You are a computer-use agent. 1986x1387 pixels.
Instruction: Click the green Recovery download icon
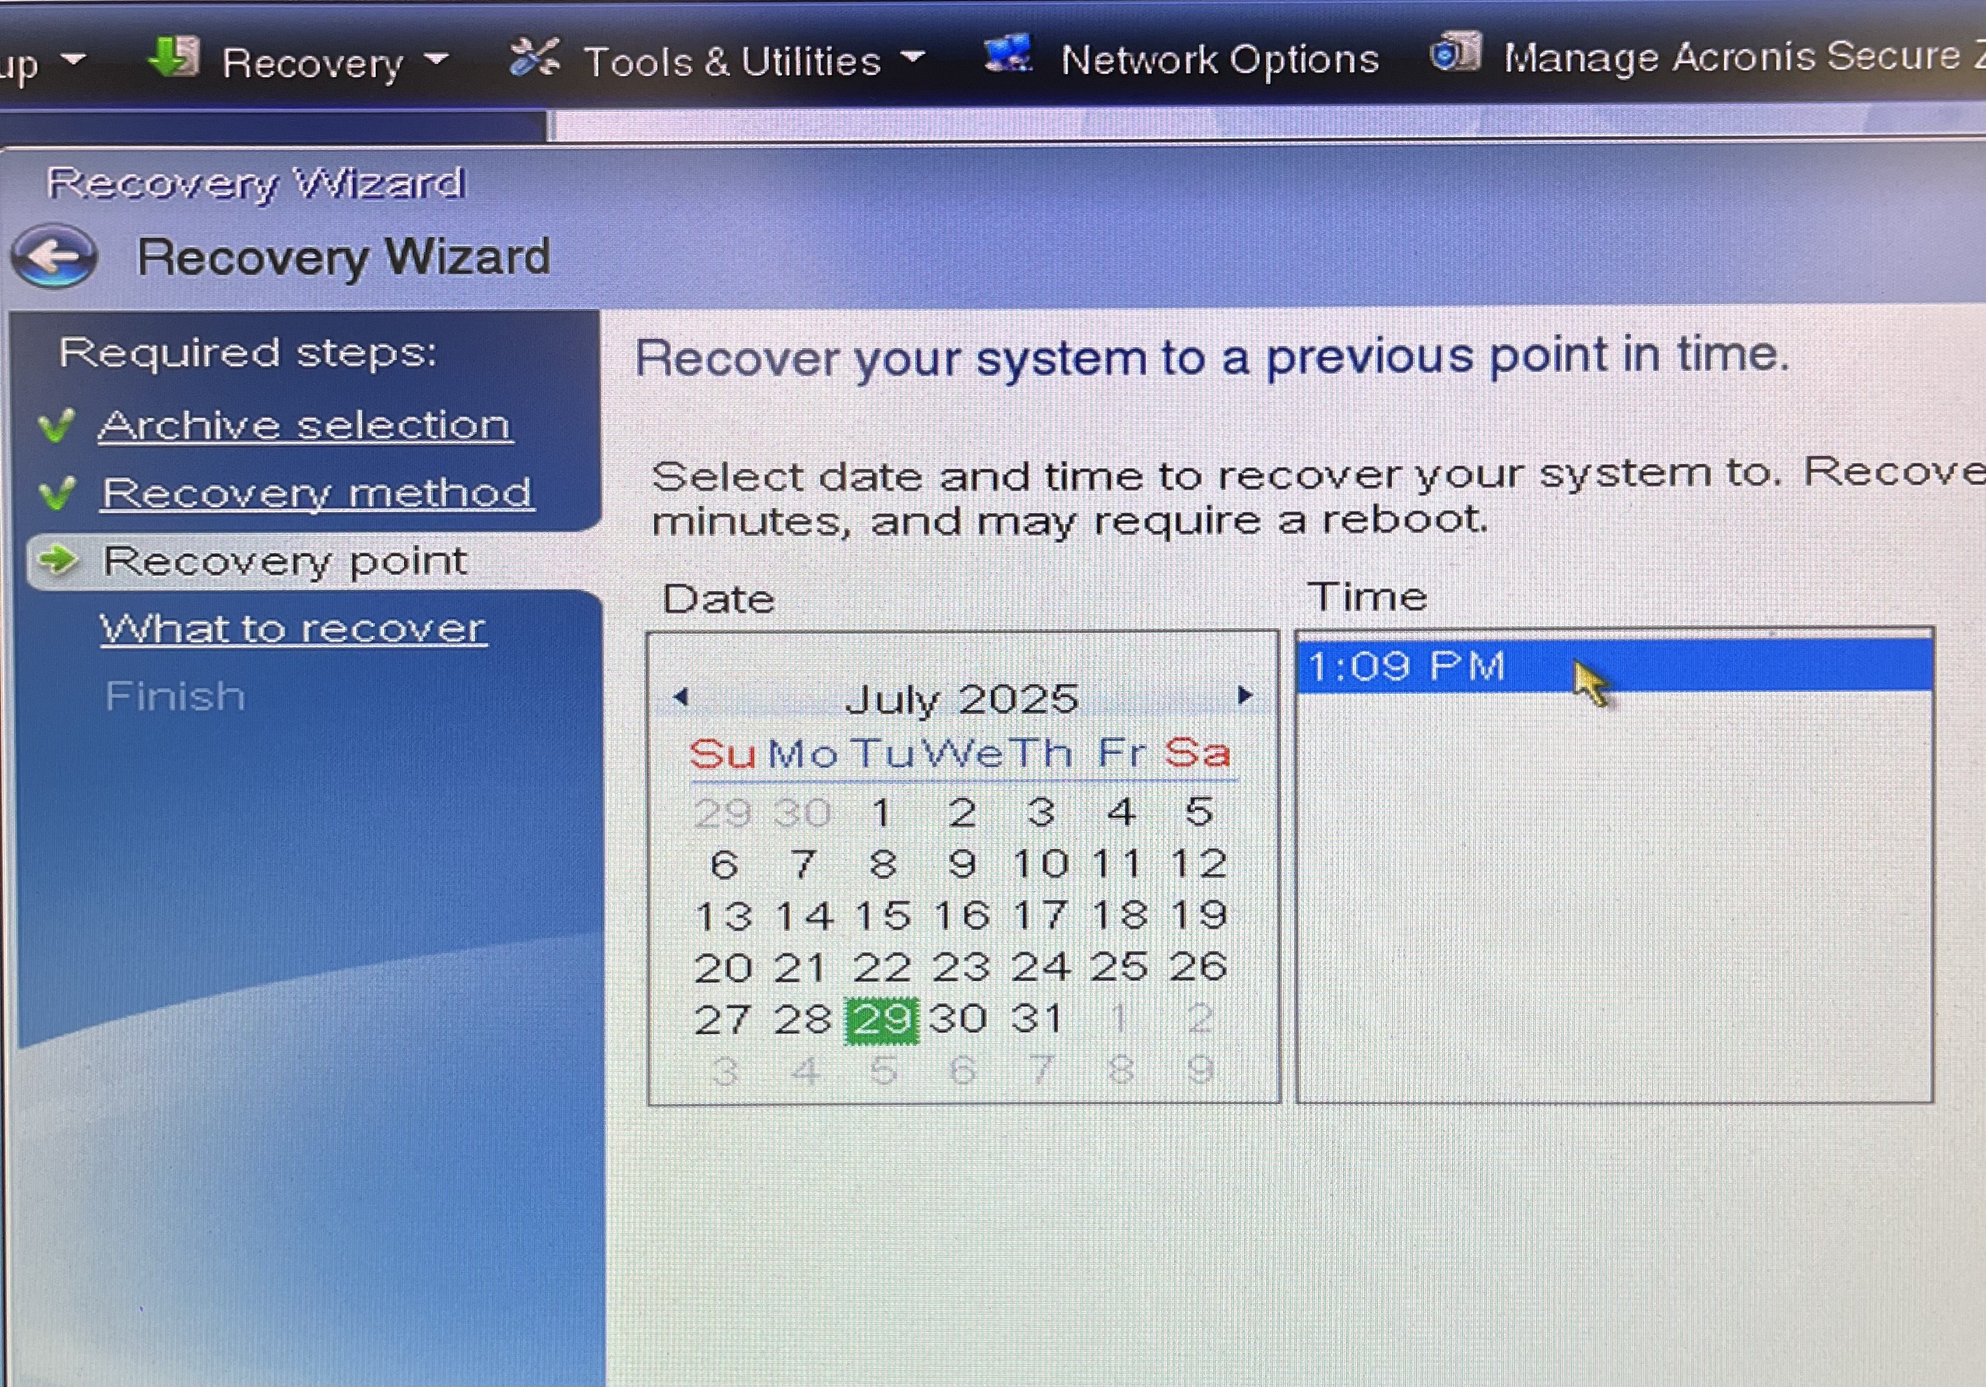click(174, 57)
